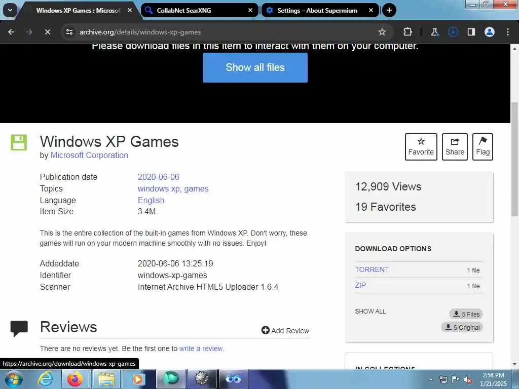Click the 5 Files download pill
The image size is (519, 389).
466,314
